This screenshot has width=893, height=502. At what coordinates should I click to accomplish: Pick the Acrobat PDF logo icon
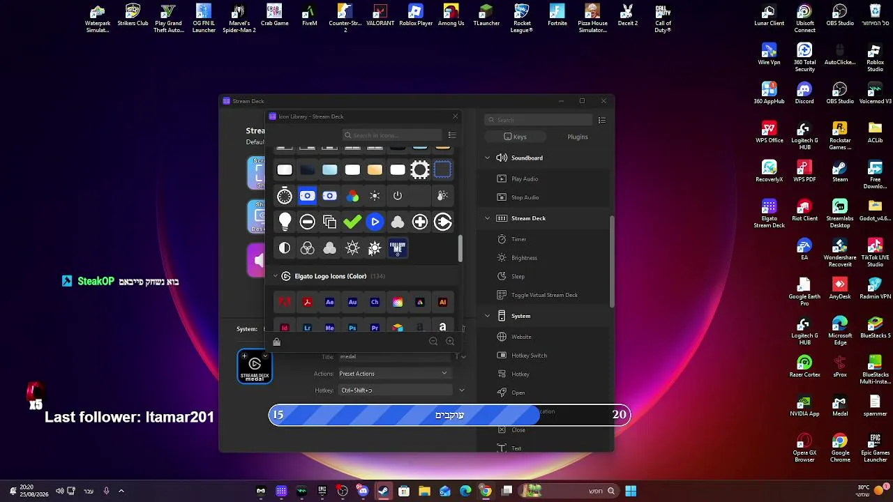[x=307, y=302]
